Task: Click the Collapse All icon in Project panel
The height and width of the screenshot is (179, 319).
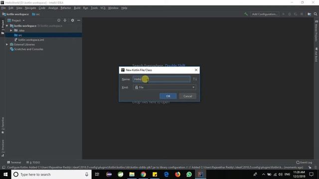Action: coord(65,20)
